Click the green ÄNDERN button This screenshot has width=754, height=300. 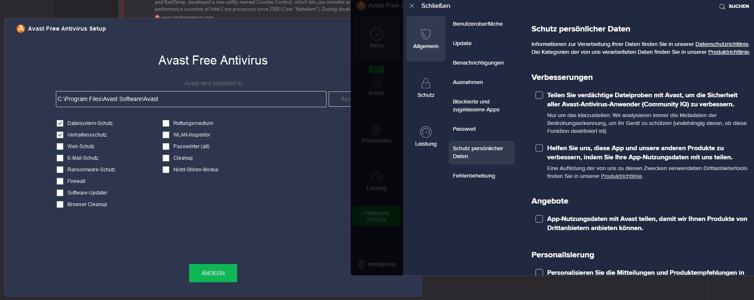point(213,273)
